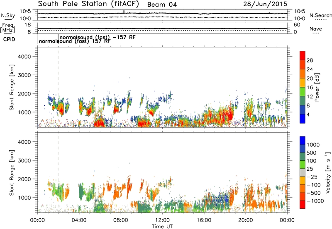Click the 'Time UT' axis title
The image size is (332, 229).
click(x=162, y=226)
